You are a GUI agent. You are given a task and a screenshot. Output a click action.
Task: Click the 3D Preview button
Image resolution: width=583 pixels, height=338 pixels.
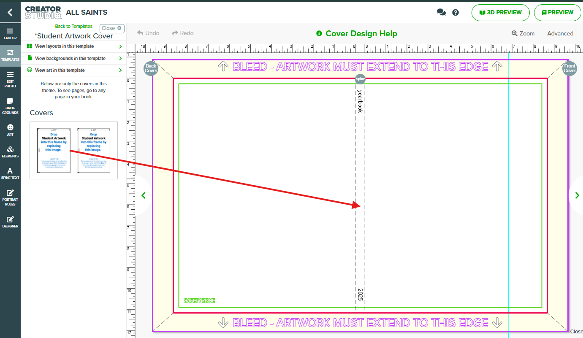click(x=500, y=13)
